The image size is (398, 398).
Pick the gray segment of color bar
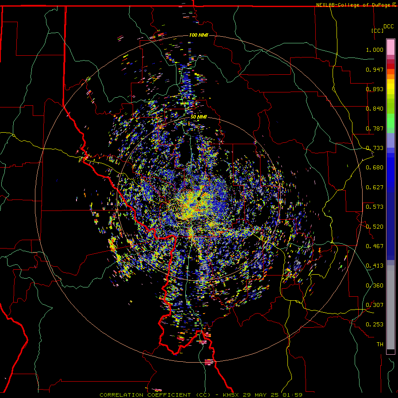pos(390,307)
